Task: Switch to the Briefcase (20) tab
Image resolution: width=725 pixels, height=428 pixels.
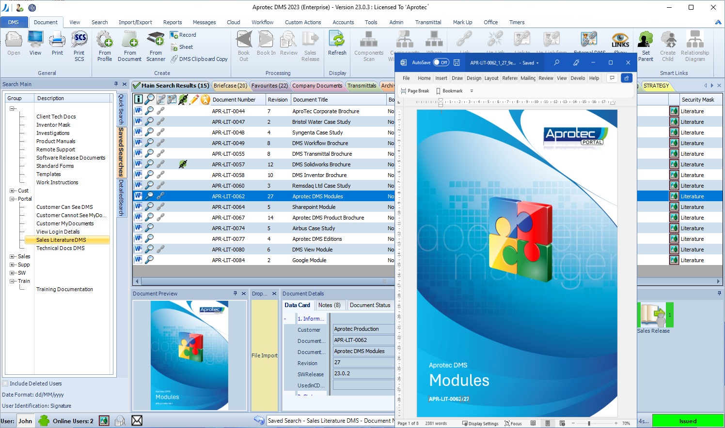Action: point(230,86)
